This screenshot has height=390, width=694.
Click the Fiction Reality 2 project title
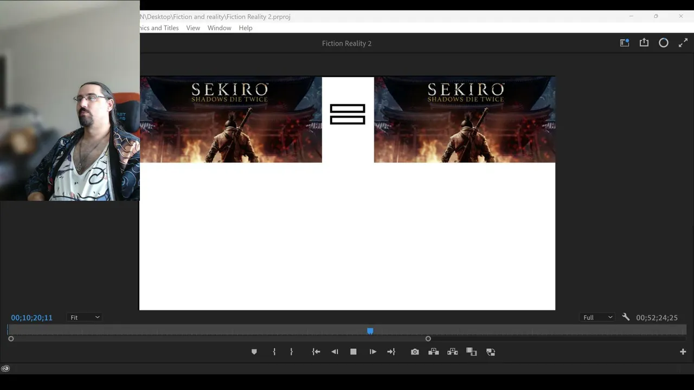(x=347, y=43)
